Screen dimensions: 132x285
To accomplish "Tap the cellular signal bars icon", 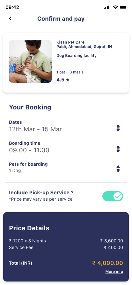I will [106, 7].
